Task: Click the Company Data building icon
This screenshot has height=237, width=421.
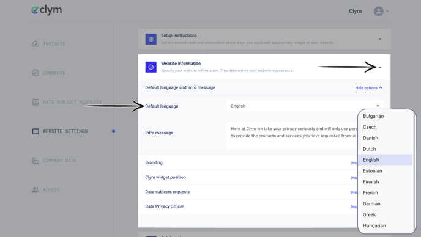Action: pos(35,161)
